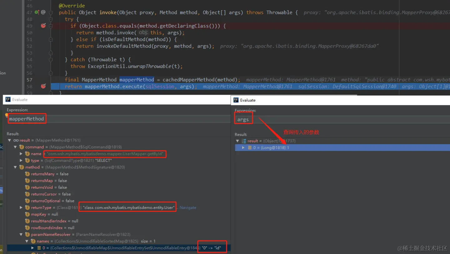This screenshot has height=254, width=450.
Task: Click line number 57 in the gutter
Action: tap(29, 80)
